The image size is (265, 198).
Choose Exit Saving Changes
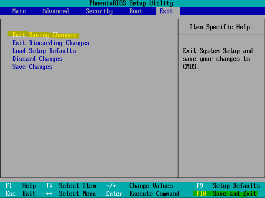click(x=44, y=35)
